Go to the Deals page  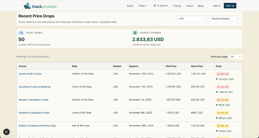click(x=130, y=6)
